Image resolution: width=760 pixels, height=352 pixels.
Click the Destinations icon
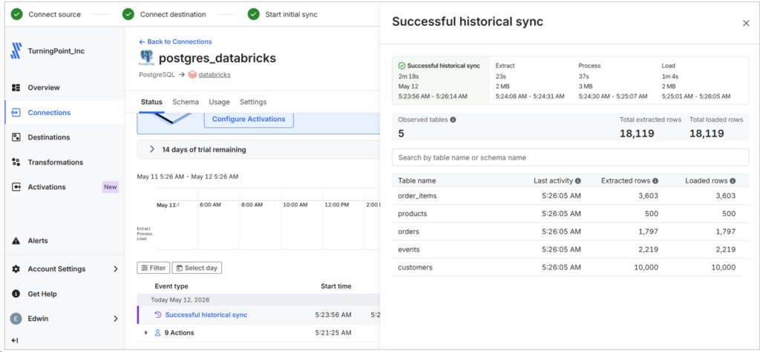click(16, 137)
